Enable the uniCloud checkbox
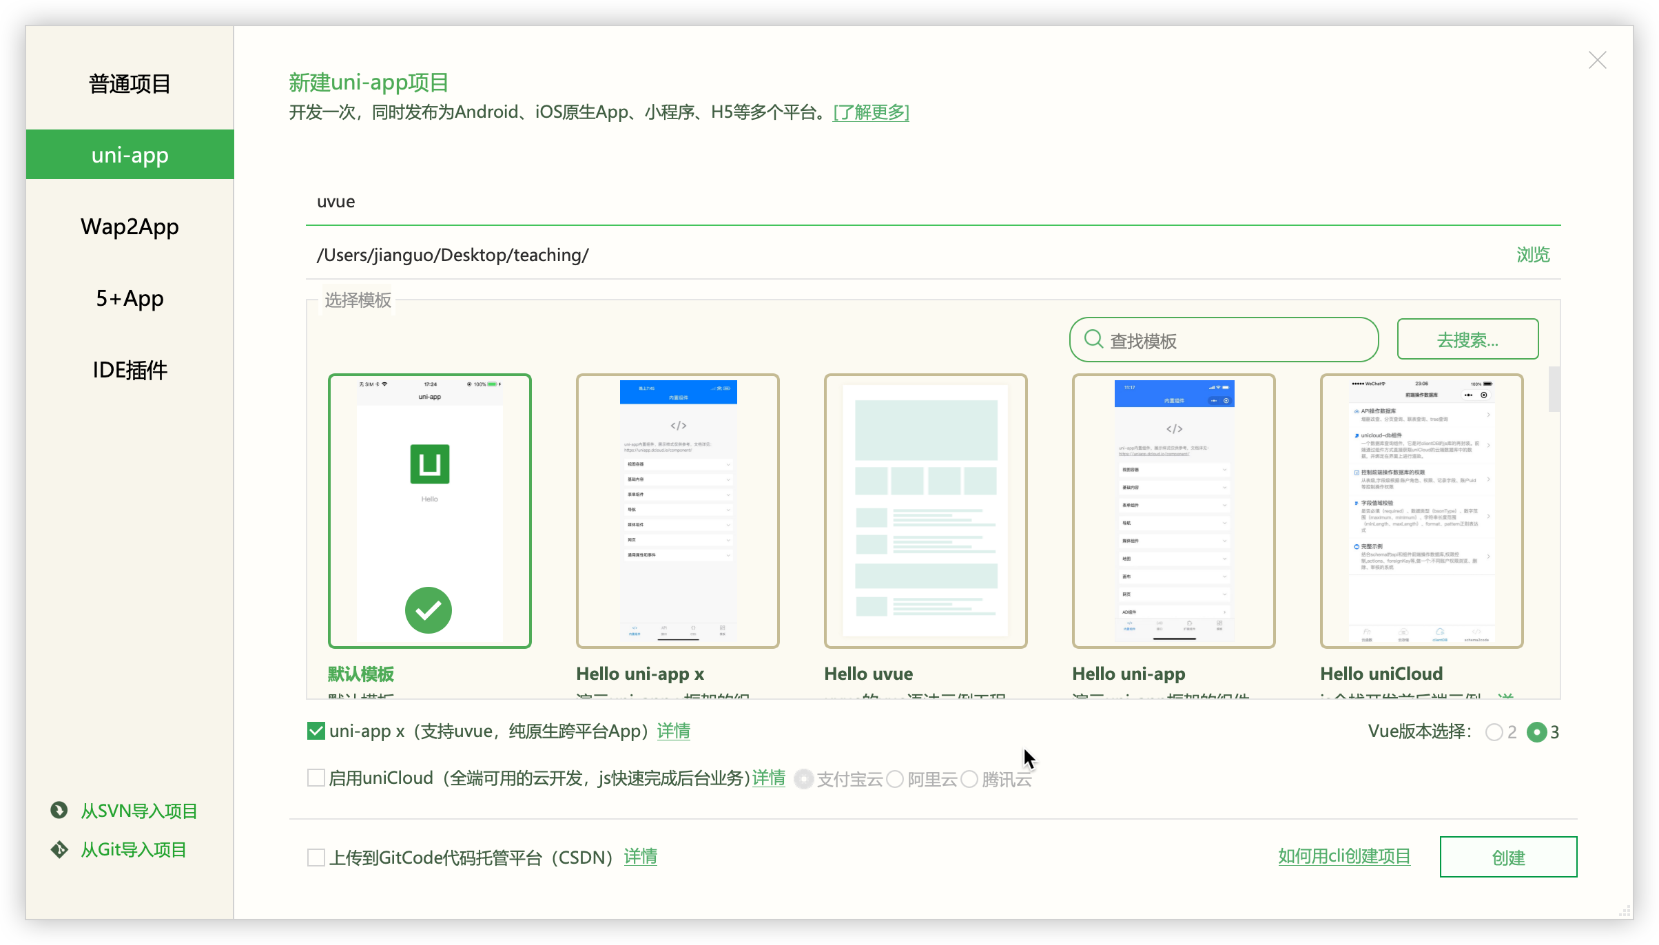 316,778
